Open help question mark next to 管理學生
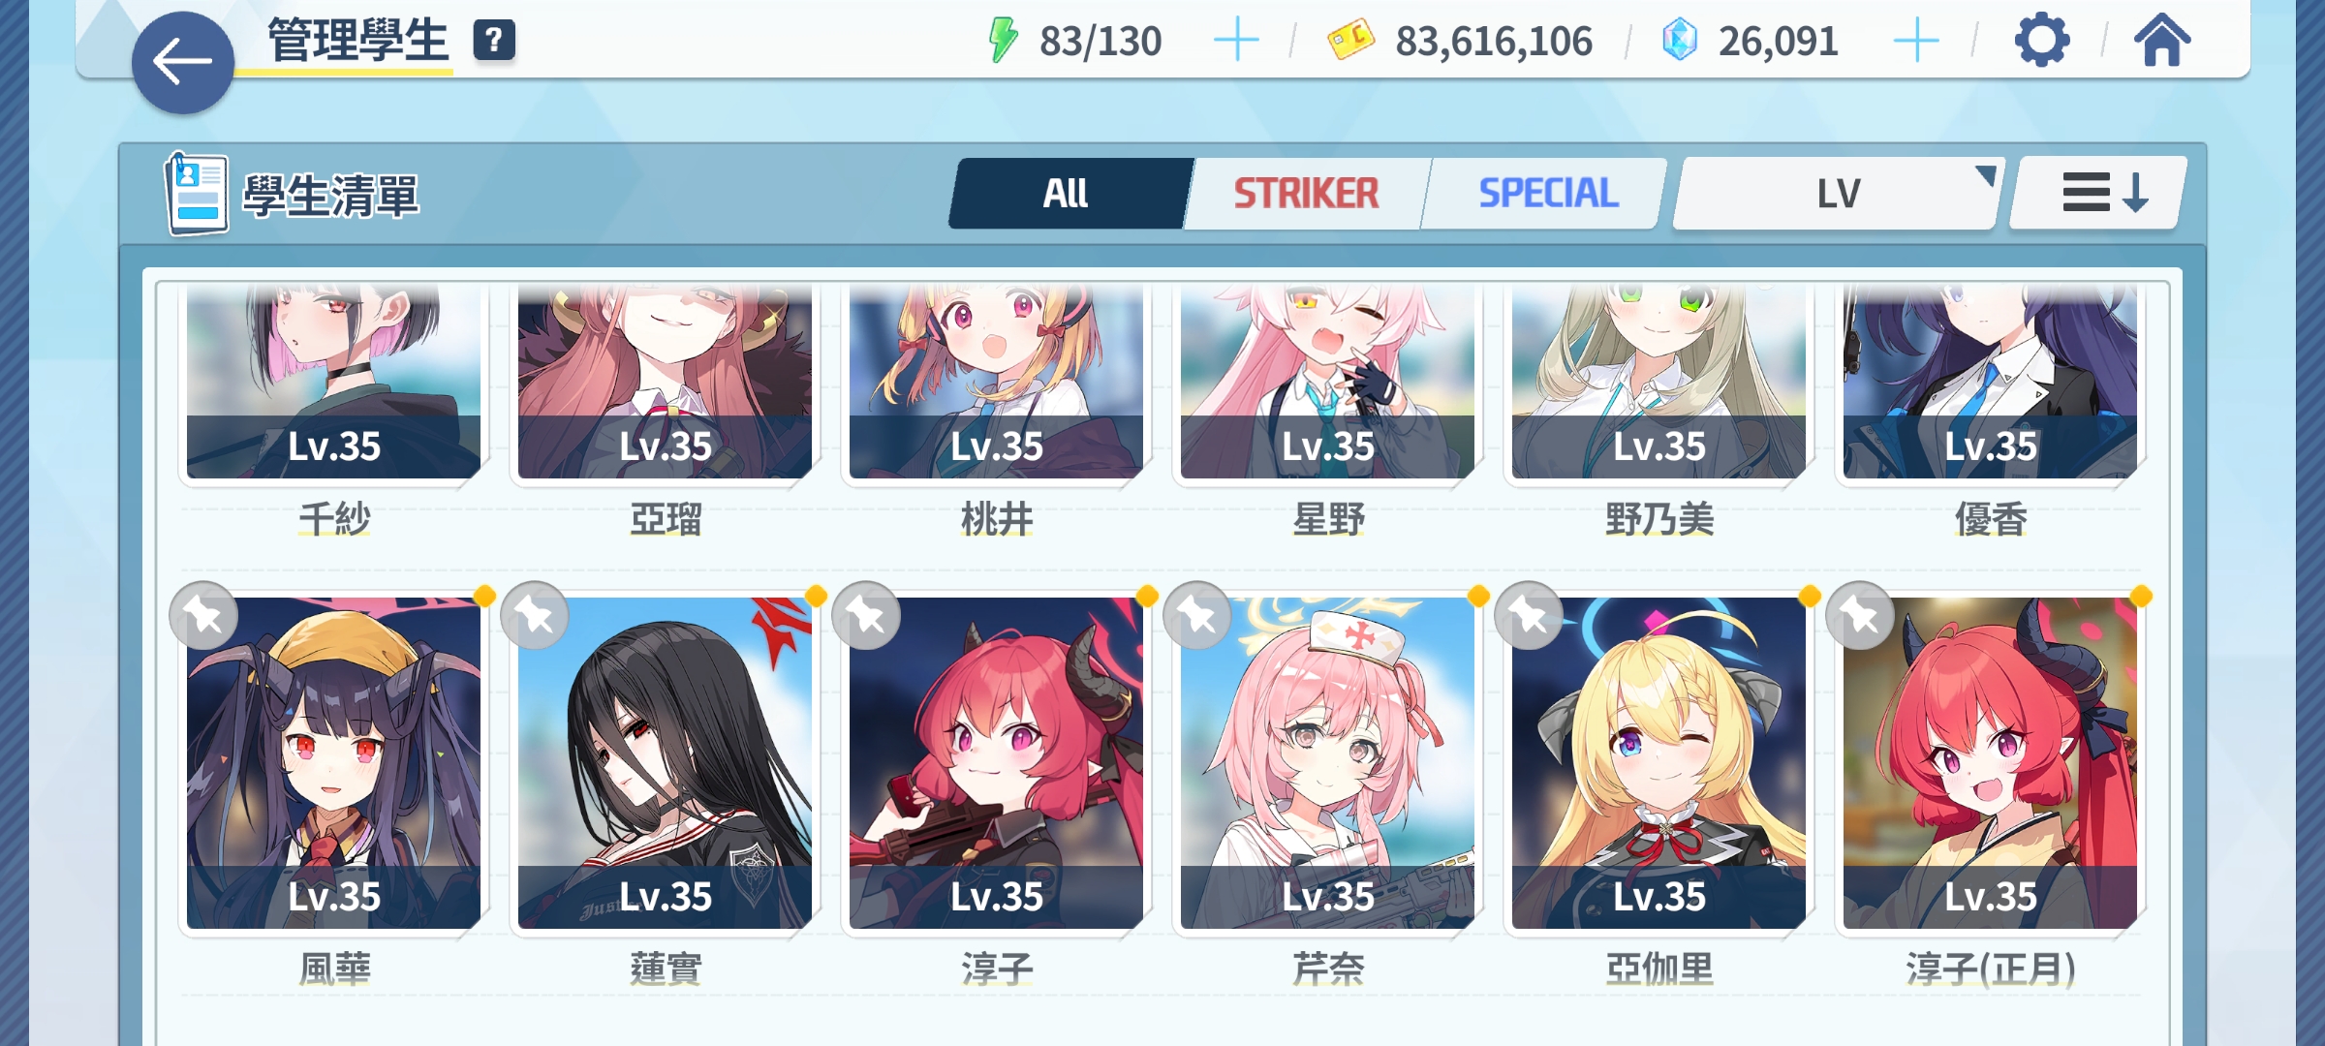The height and width of the screenshot is (1046, 2325). [494, 41]
